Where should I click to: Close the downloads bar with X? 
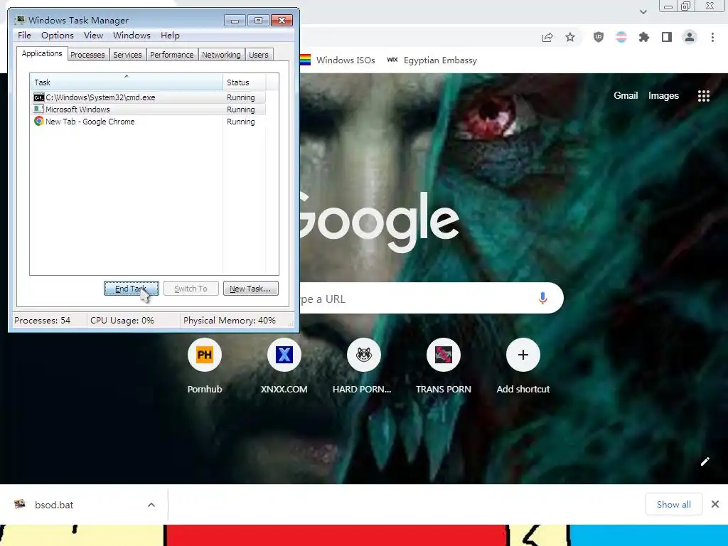[715, 504]
